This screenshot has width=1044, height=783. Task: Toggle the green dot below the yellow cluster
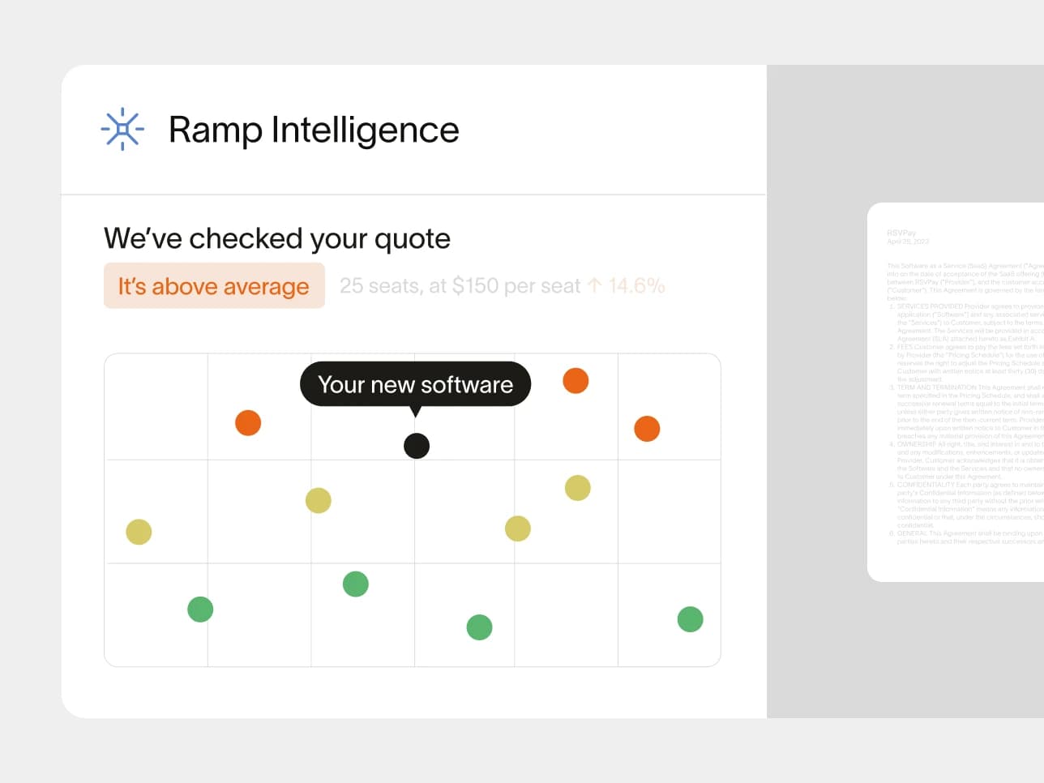pos(355,584)
